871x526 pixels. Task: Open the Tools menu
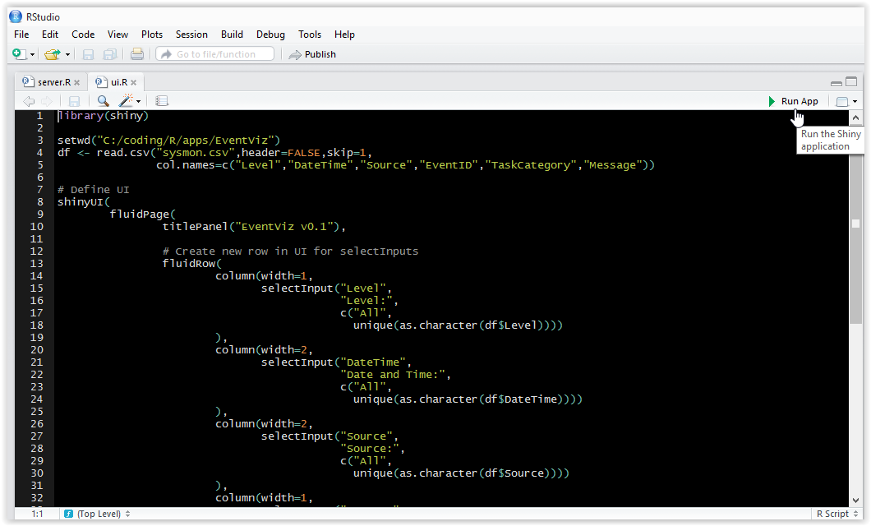pos(310,35)
